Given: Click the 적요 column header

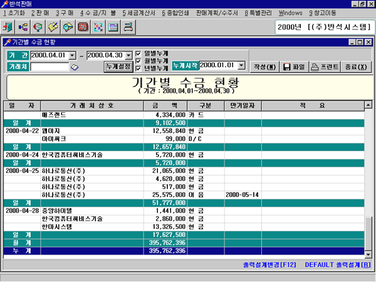Looking at the screenshot, I should click(313, 106).
